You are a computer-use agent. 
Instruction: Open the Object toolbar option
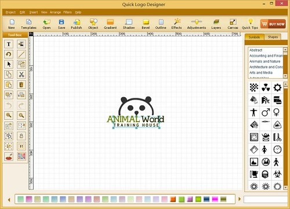[93, 24]
